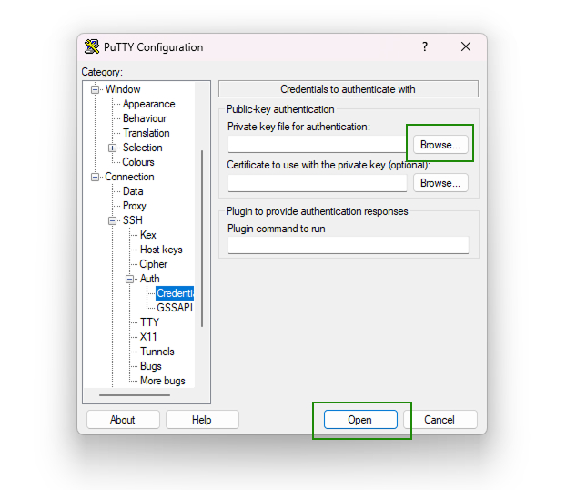Expand the Selection tree node

pyautogui.click(x=112, y=148)
